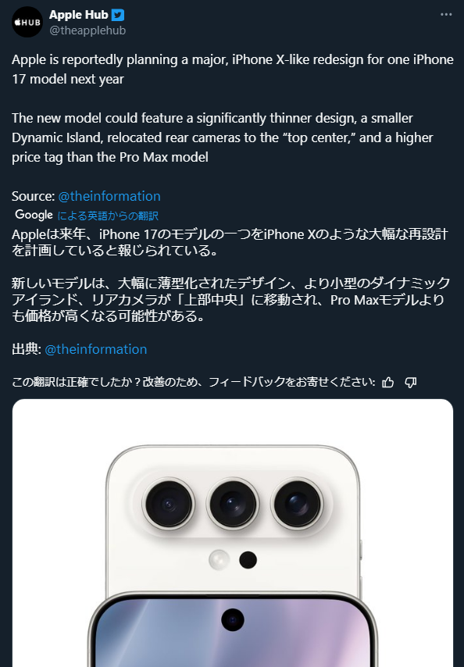464x667 pixels.
Task: Open the Apple Hub display name
Action: tap(79, 15)
